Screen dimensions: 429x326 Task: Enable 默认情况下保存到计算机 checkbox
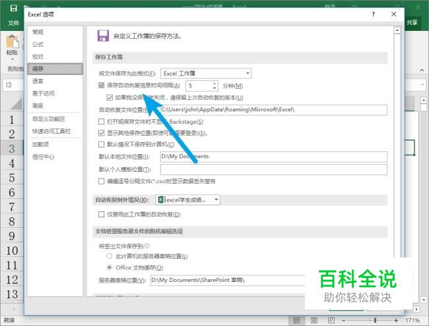coord(101,144)
